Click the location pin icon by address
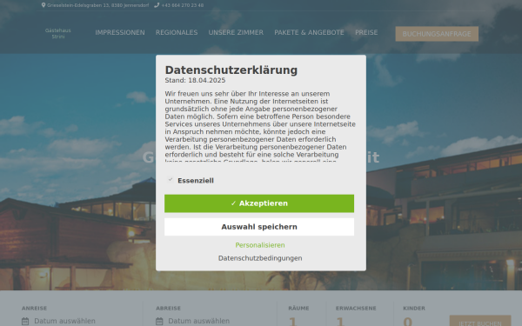 point(43,5)
